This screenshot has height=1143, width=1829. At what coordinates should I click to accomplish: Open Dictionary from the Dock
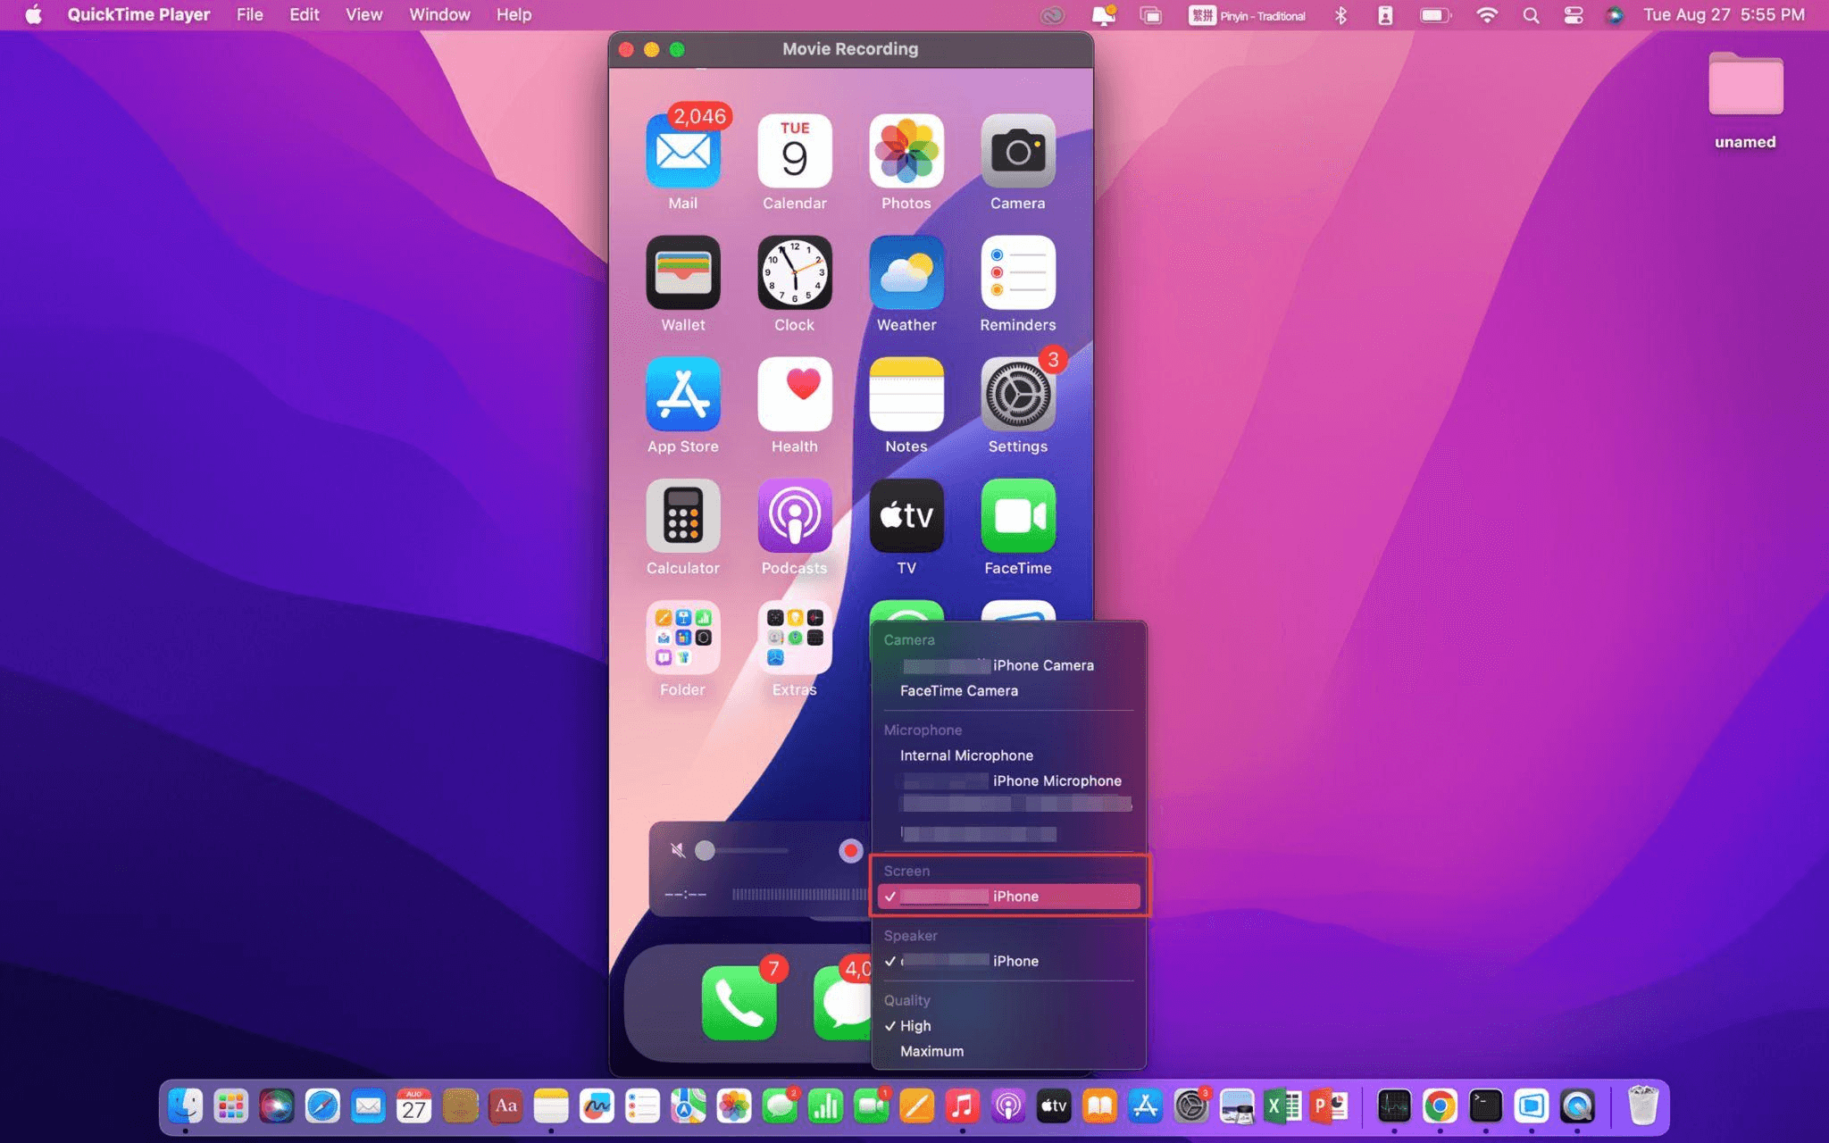tap(505, 1106)
